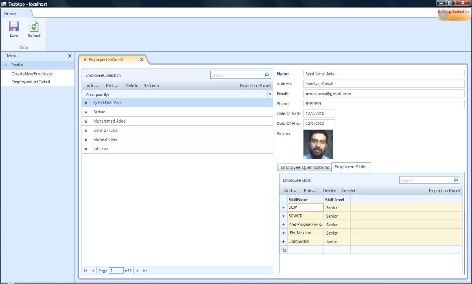Switch to Employee Qualifications tab

305,167
